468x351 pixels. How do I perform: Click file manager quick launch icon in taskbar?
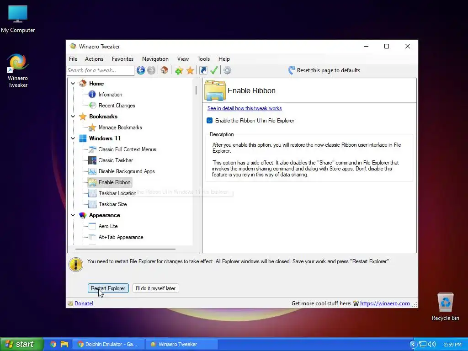(x=64, y=344)
